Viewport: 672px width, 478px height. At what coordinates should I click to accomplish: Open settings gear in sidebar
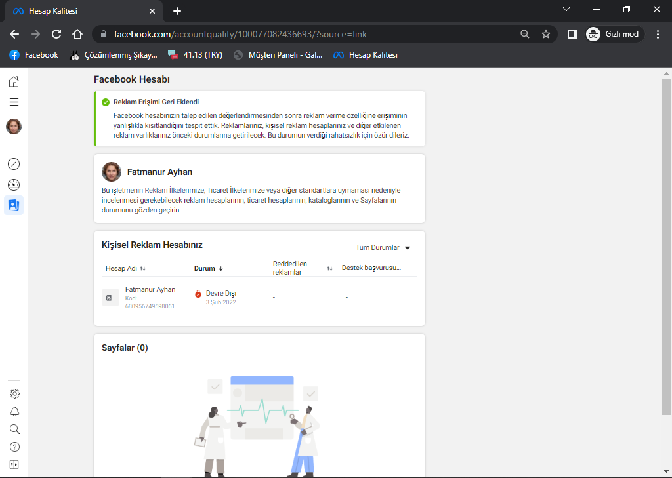pyautogui.click(x=14, y=393)
